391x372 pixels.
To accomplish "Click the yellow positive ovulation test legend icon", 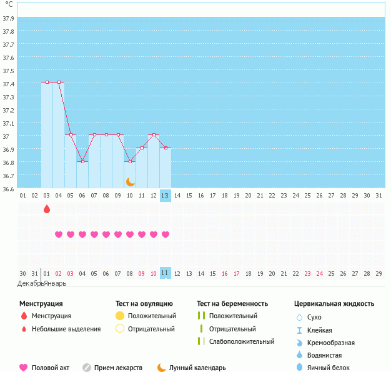I will (x=120, y=316).
